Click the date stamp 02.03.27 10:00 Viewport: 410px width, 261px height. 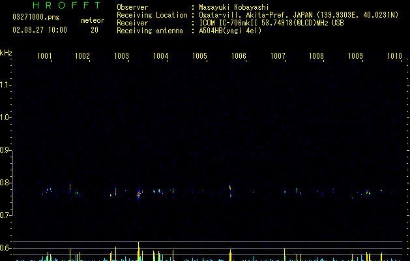pos(40,30)
